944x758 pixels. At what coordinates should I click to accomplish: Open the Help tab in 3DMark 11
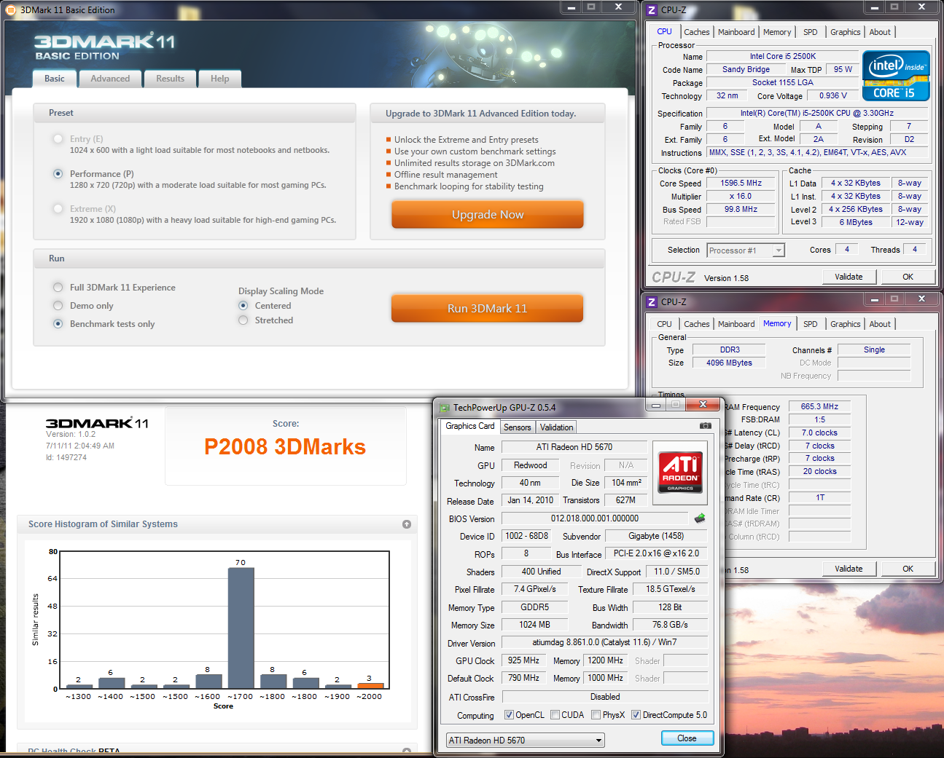(x=219, y=79)
